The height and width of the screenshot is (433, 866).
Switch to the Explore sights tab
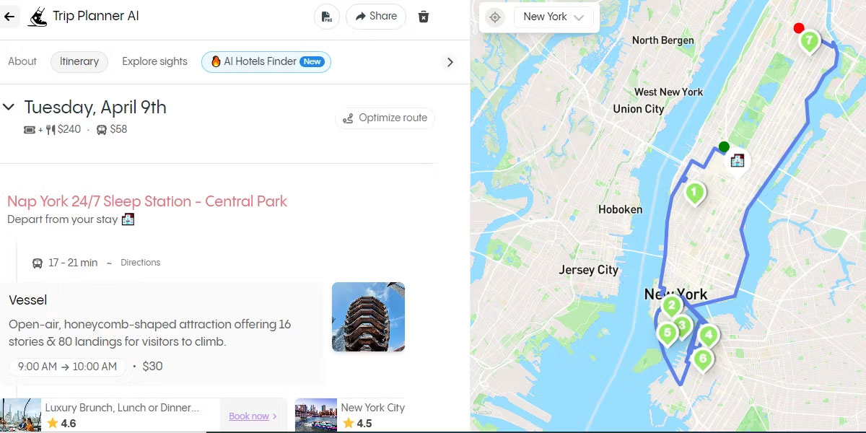[154, 61]
